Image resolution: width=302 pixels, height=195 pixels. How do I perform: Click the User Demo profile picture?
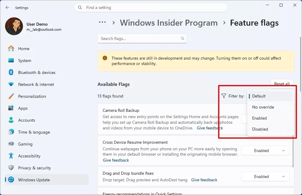pyautogui.click(x=14, y=26)
